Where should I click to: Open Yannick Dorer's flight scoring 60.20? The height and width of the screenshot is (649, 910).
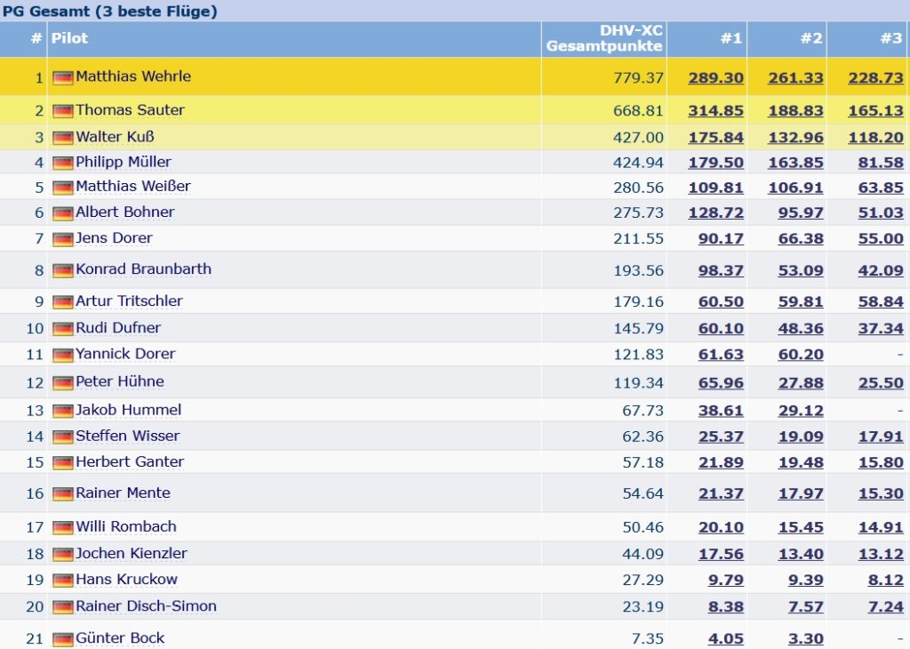[x=801, y=355]
